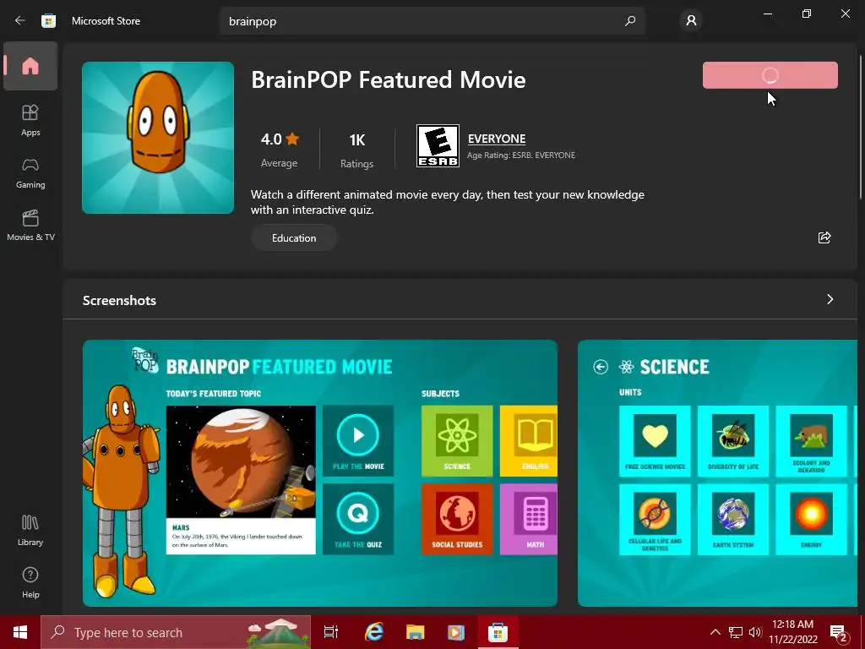Open the user account profile icon
The height and width of the screenshot is (649, 865).
[691, 21]
